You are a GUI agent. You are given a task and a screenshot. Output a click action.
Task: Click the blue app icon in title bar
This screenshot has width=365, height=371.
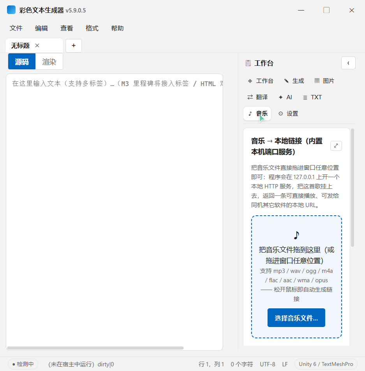click(11, 10)
